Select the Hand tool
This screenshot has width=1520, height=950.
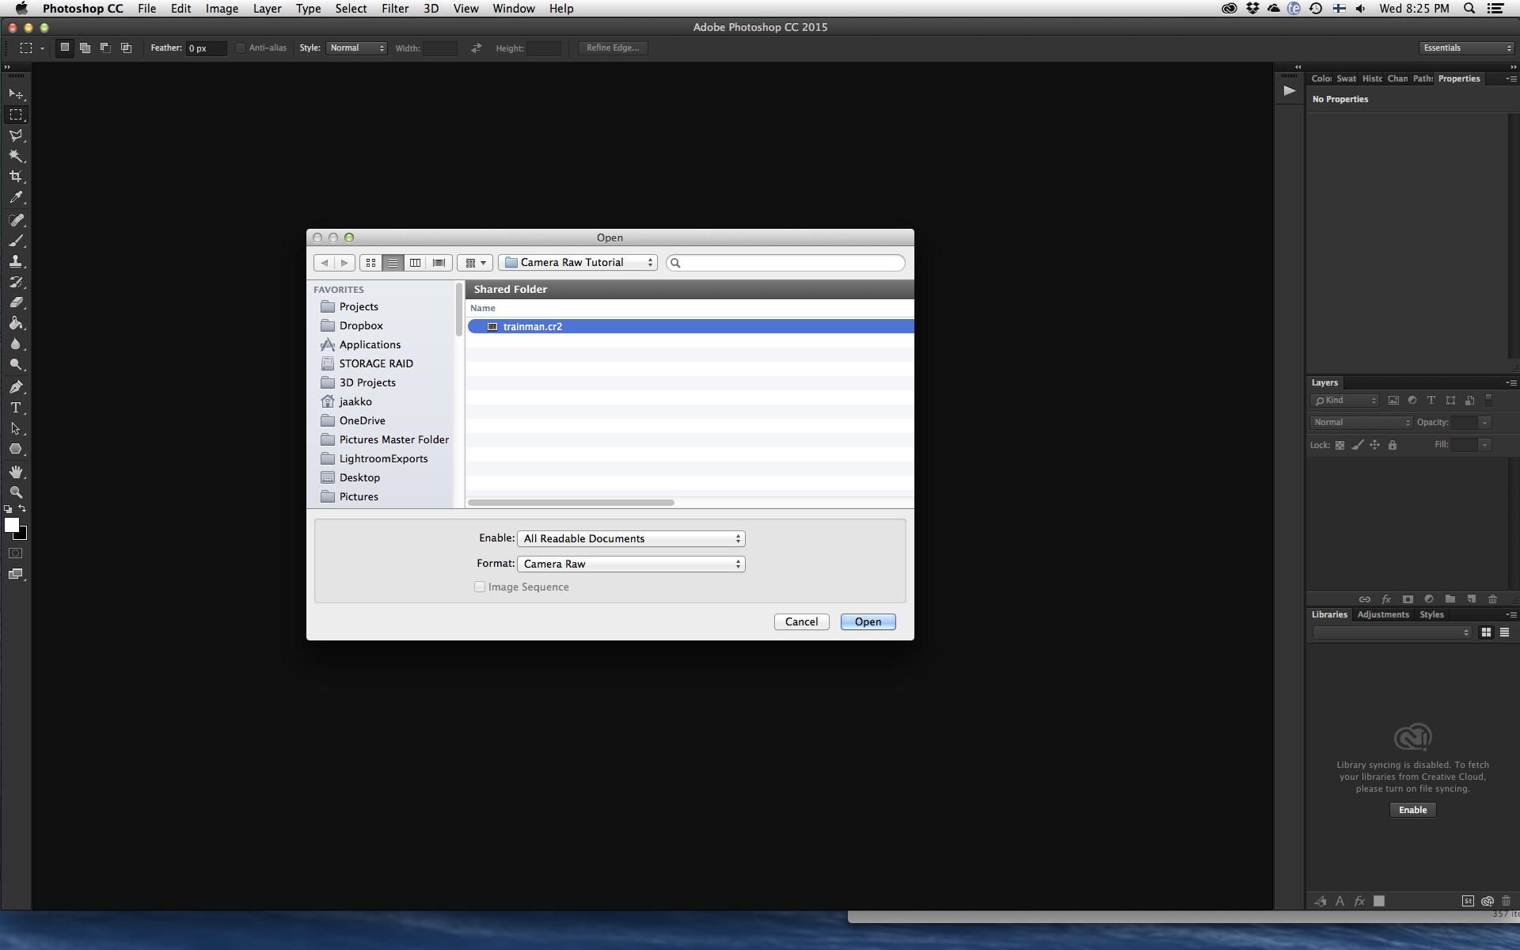(x=16, y=472)
